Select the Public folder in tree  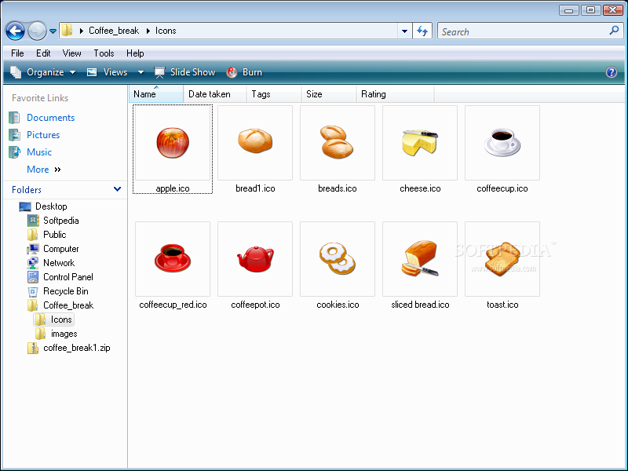pyautogui.click(x=54, y=235)
